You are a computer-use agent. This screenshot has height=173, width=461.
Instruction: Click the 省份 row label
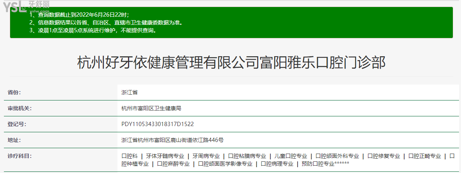pos(14,92)
